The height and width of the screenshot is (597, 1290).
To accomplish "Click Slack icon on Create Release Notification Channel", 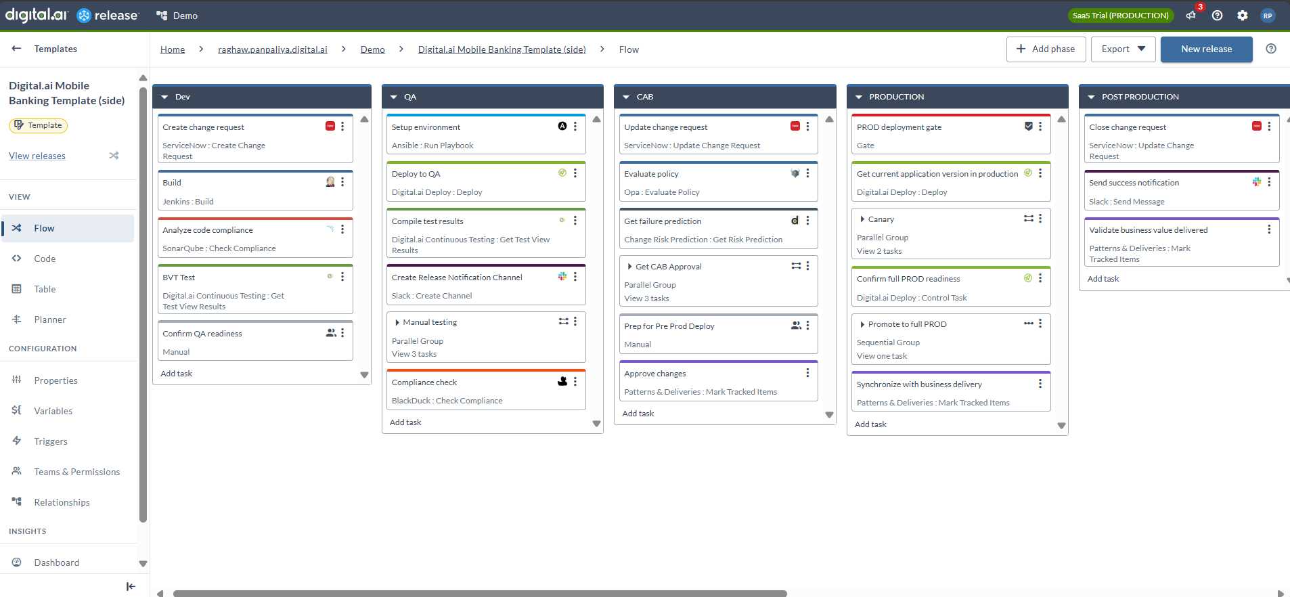I will click(x=562, y=277).
